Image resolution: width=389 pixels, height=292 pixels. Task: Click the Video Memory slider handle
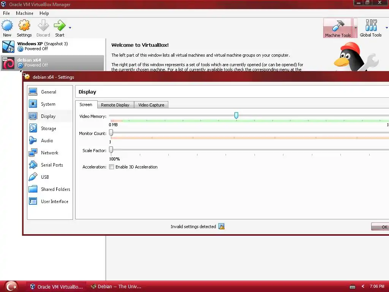(236, 115)
